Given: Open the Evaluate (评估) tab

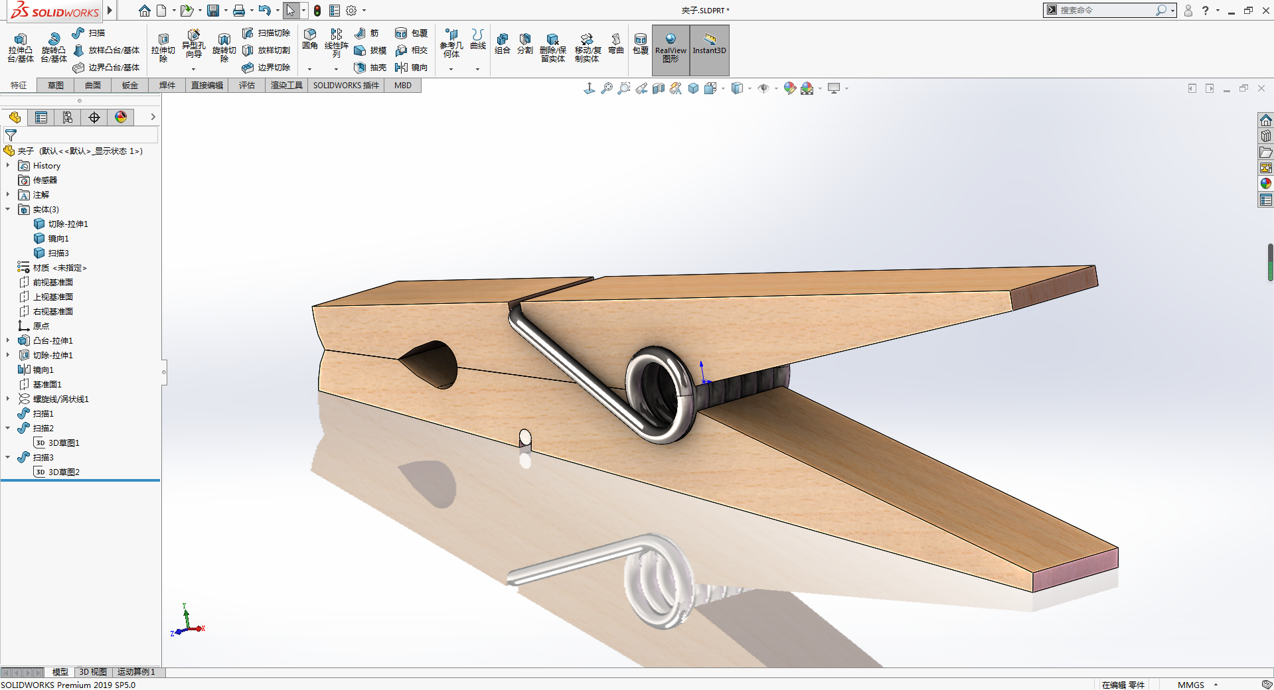Looking at the screenshot, I should click(x=247, y=85).
